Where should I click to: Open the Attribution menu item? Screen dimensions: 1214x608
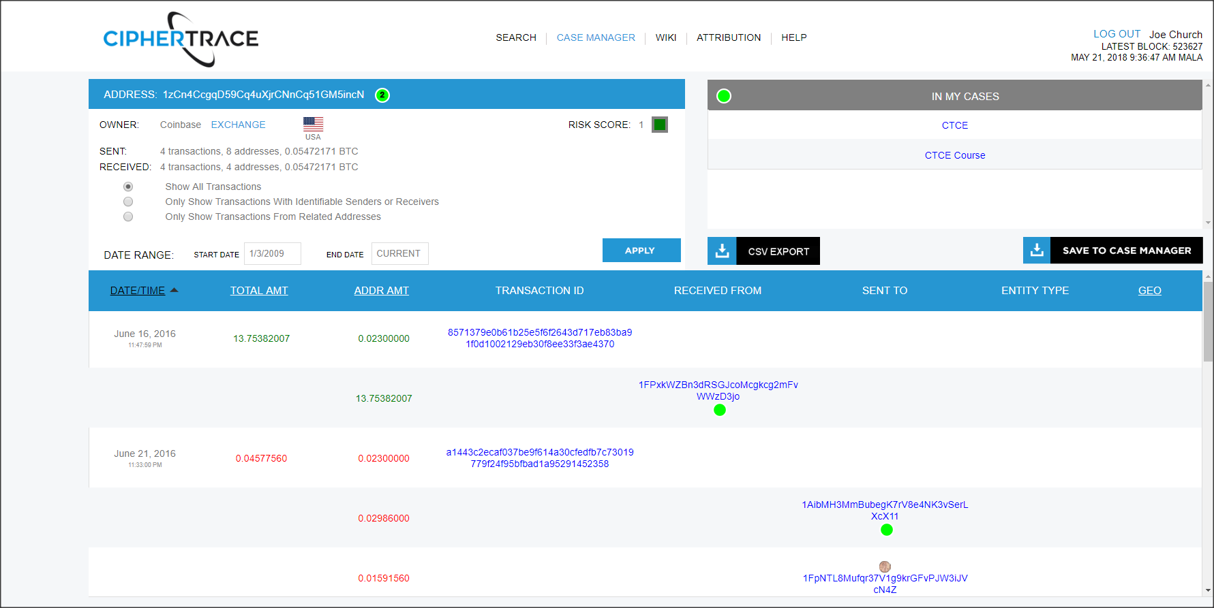pos(729,37)
